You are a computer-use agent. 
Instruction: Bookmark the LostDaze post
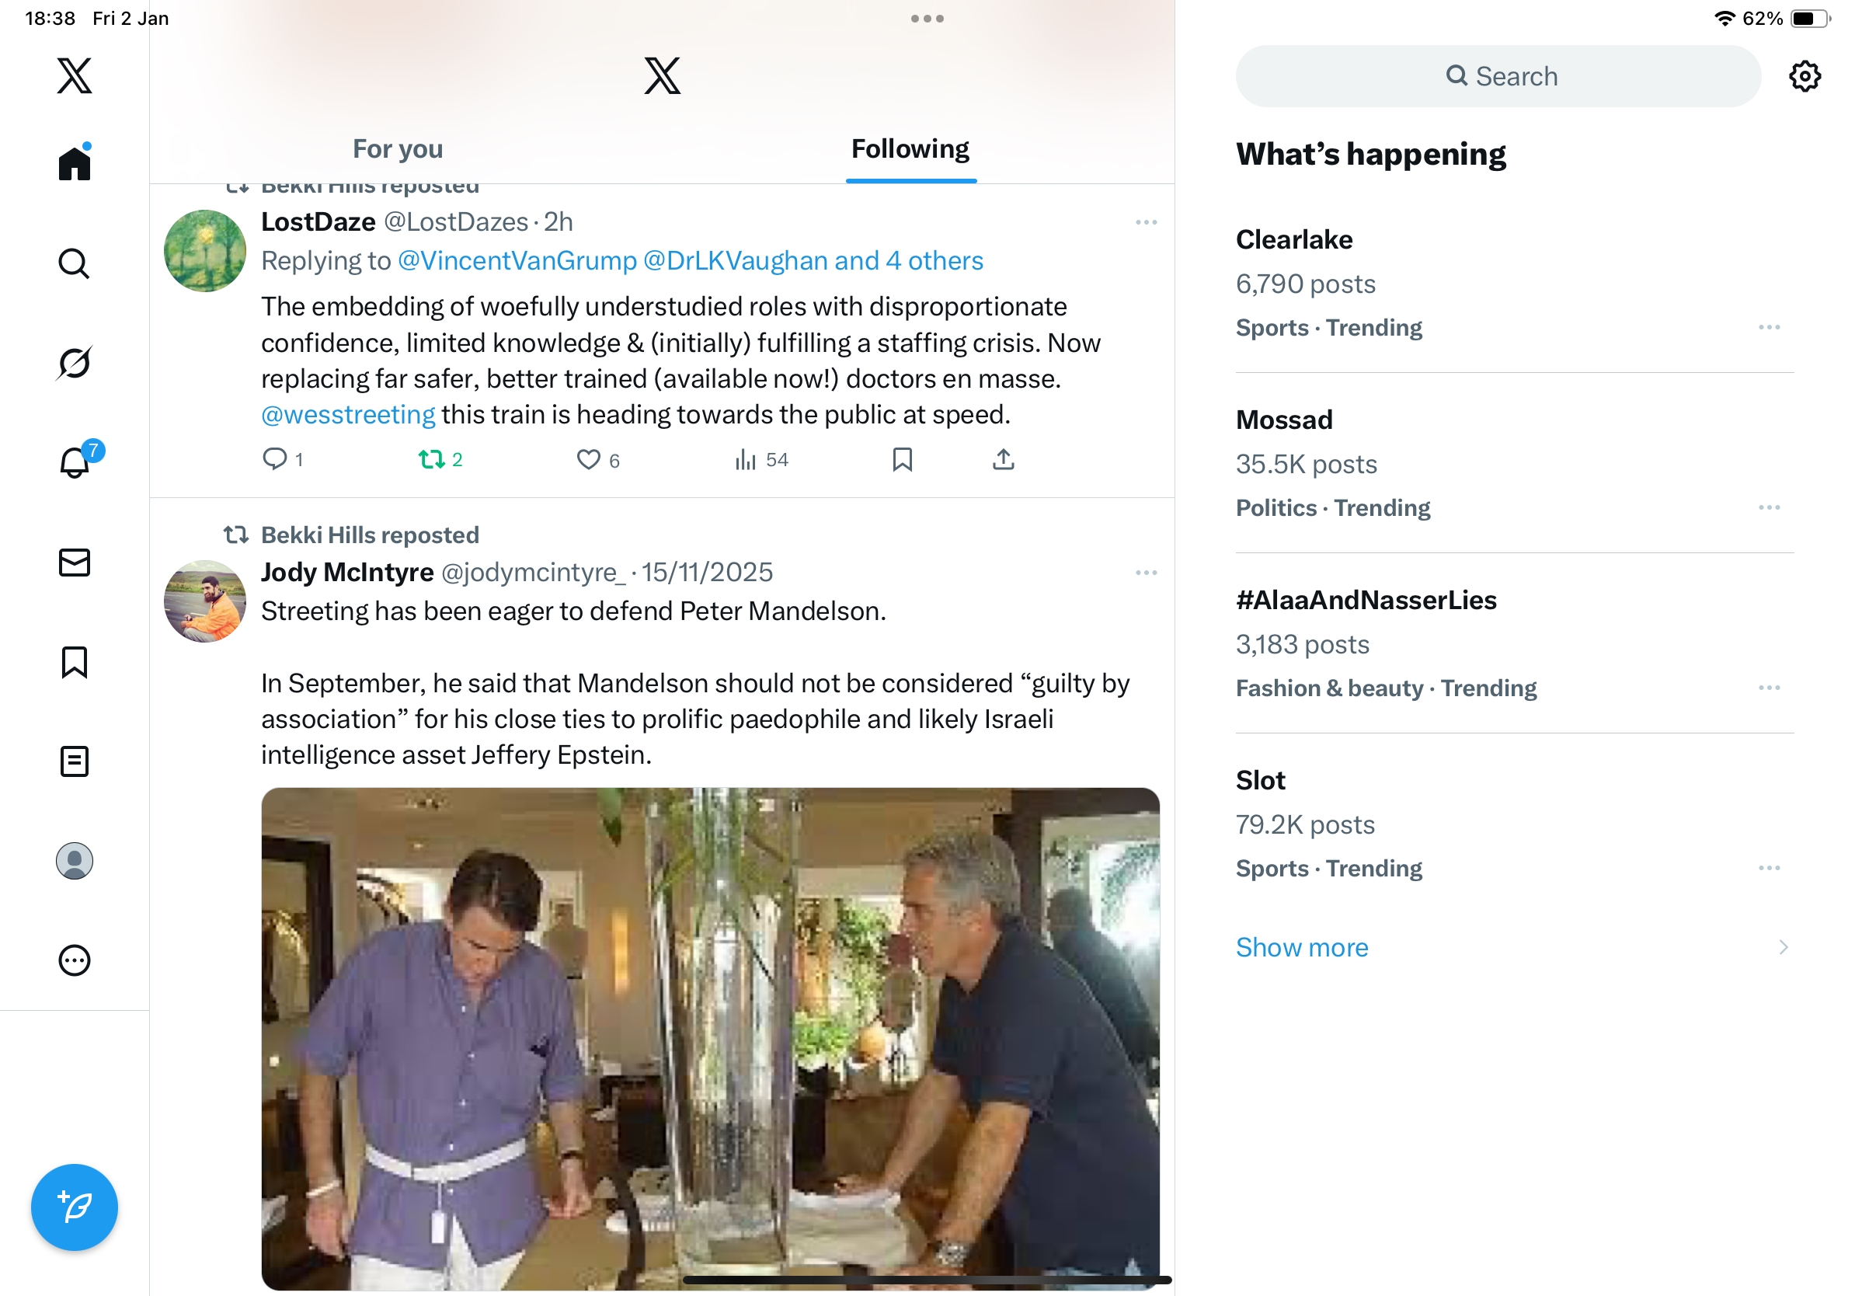pos(902,460)
